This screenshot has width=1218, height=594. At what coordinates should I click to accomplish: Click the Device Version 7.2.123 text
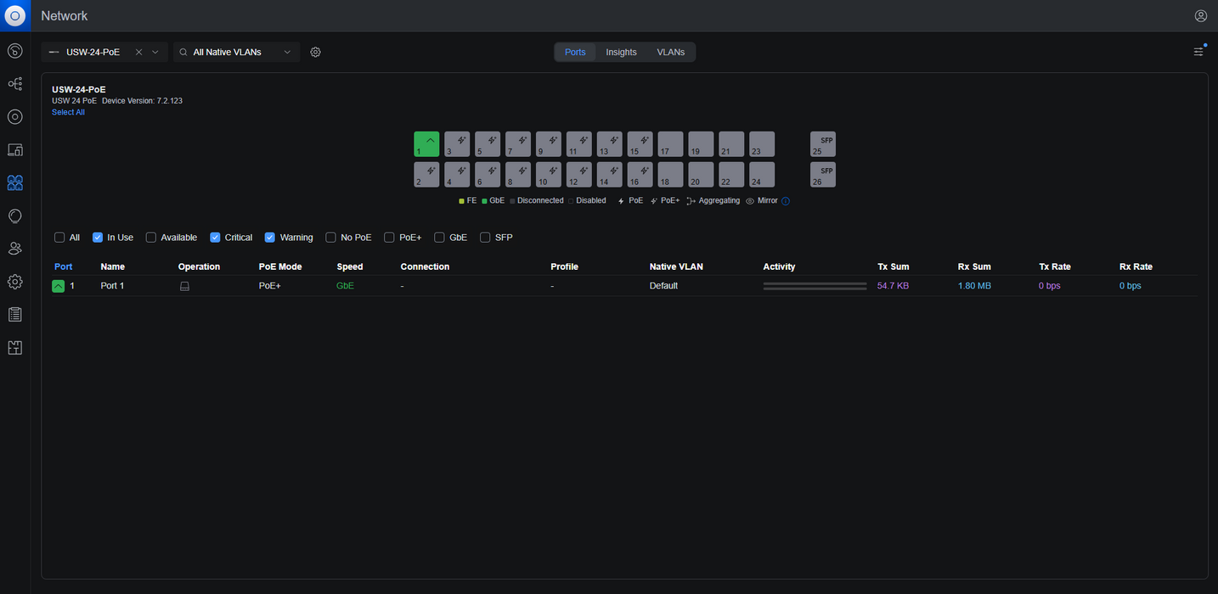(x=142, y=101)
